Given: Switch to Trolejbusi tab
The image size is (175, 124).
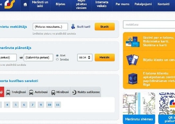Looking at the screenshot, I should pos(16,92).
